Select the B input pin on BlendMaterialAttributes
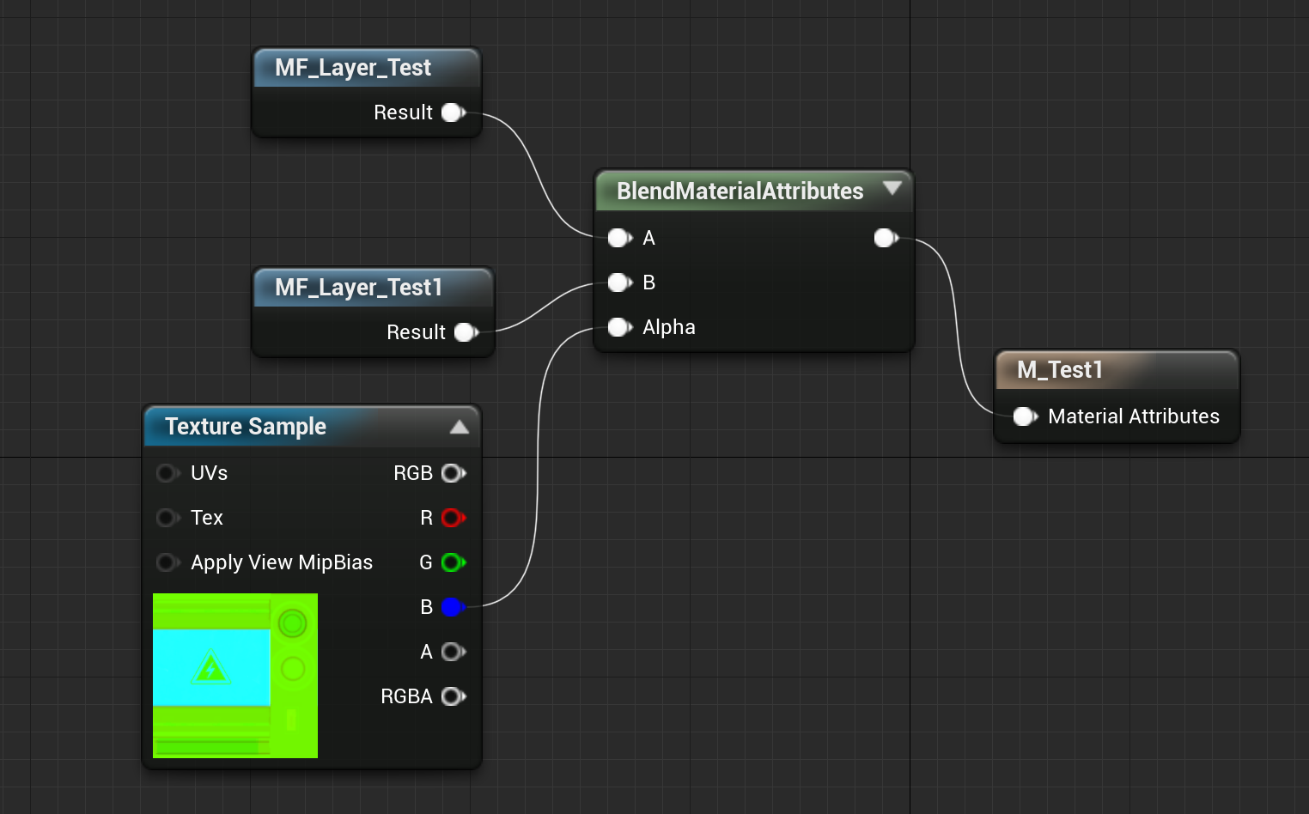 point(618,282)
